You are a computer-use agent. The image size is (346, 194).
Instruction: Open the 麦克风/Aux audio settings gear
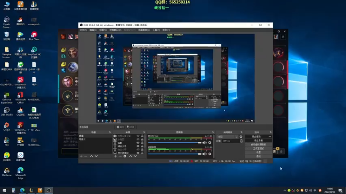coord(210,143)
